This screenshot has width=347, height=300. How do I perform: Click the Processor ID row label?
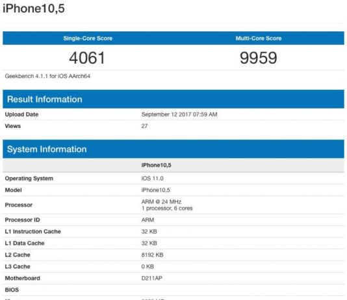tap(22, 219)
